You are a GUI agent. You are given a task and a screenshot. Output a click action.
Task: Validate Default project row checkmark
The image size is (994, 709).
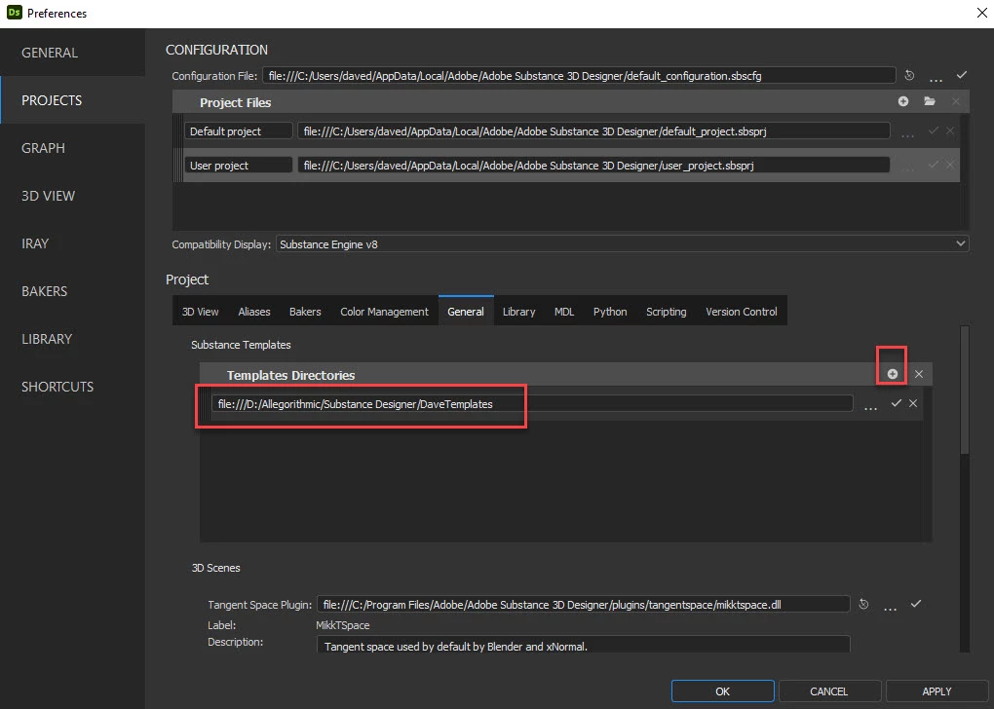(x=934, y=131)
